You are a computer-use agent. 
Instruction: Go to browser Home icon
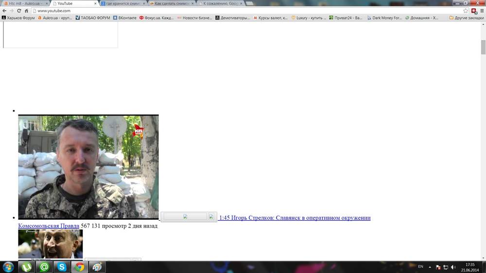(x=26, y=11)
